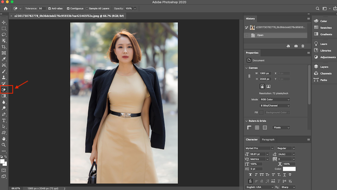Select the Hand tool
This screenshot has height=190, width=337.
tap(4, 139)
